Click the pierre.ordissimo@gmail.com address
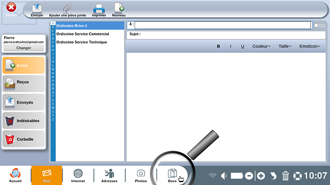Image resolution: width=330 pixels, height=185 pixels. pyautogui.click(x=23, y=42)
